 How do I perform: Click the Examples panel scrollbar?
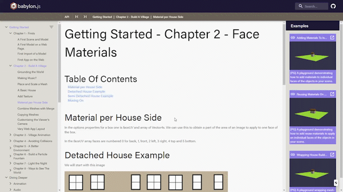point(341,100)
